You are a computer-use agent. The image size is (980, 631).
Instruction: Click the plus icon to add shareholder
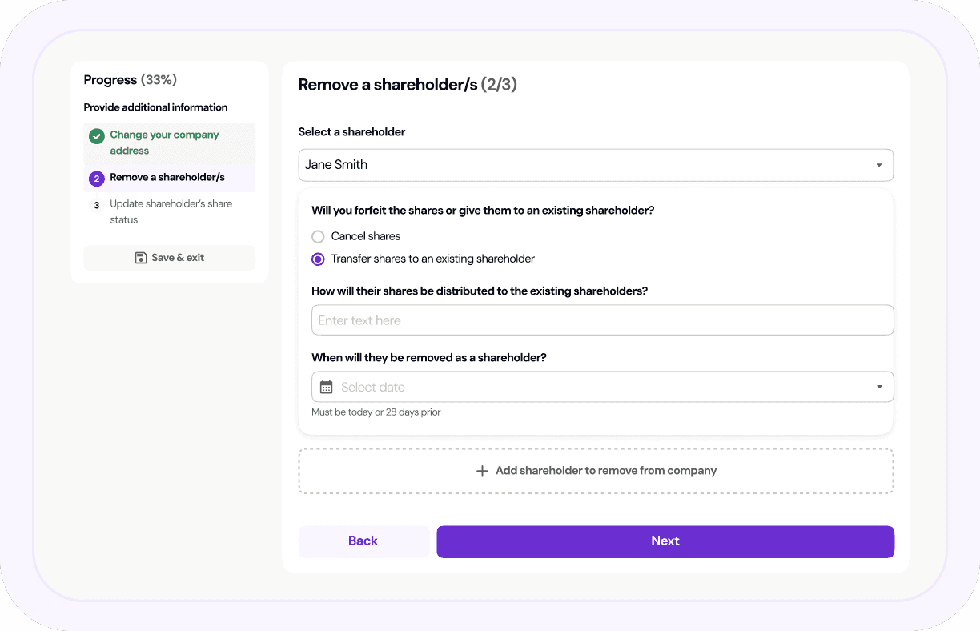pos(482,472)
